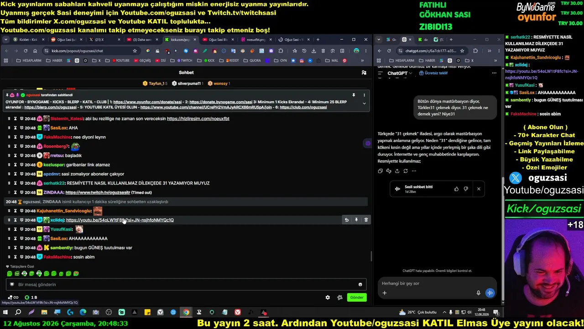
Task: Show hidden toolbar items in ChatGPT browser window
Action: tap(489, 51)
